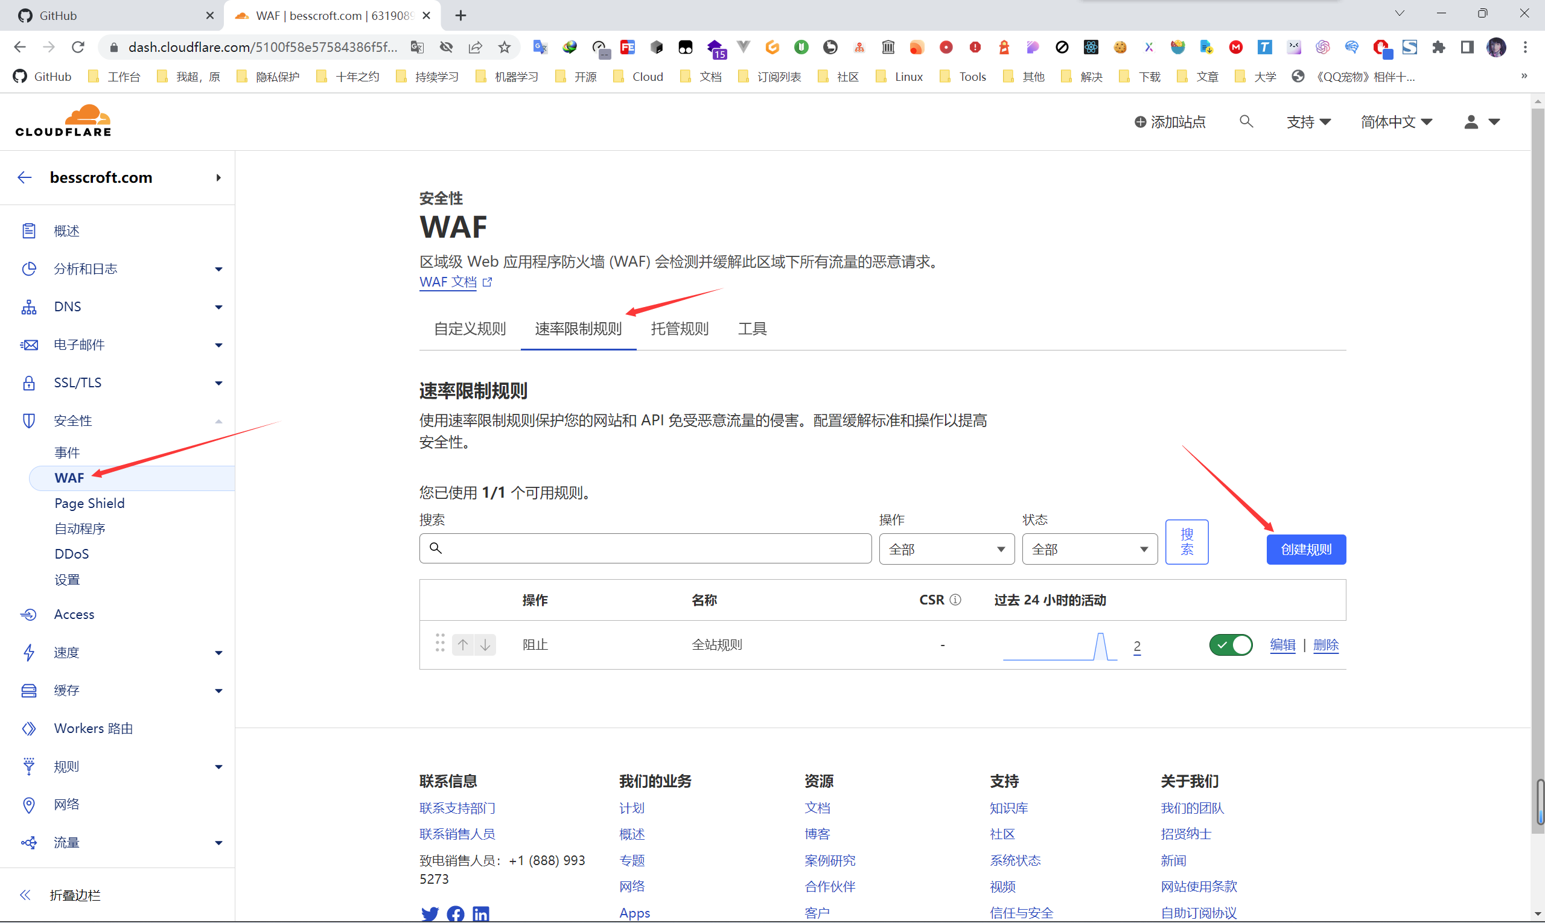This screenshot has width=1545, height=923.
Task: Click the drag handle of 全站规则 row
Action: click(440, 643)
